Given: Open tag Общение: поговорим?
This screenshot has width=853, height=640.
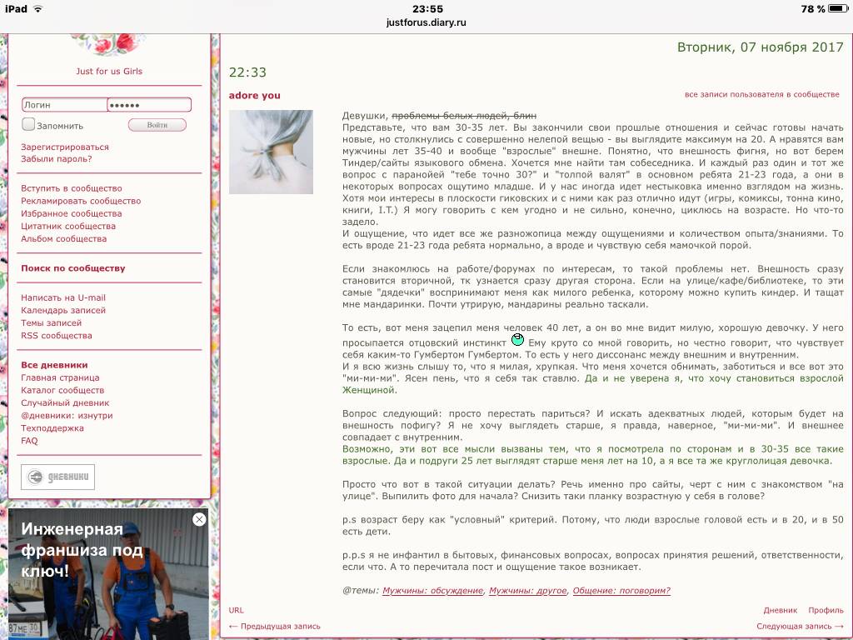Looking at the screenshot, I should pyautogui.click(x=621, y=591).
